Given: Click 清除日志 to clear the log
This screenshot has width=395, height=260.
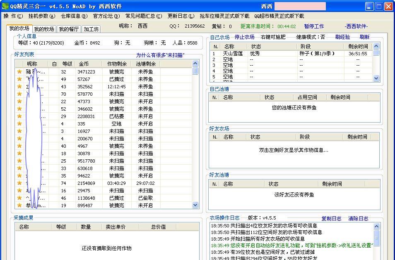Looking at the screenshot, I should (x=358, y=218).
